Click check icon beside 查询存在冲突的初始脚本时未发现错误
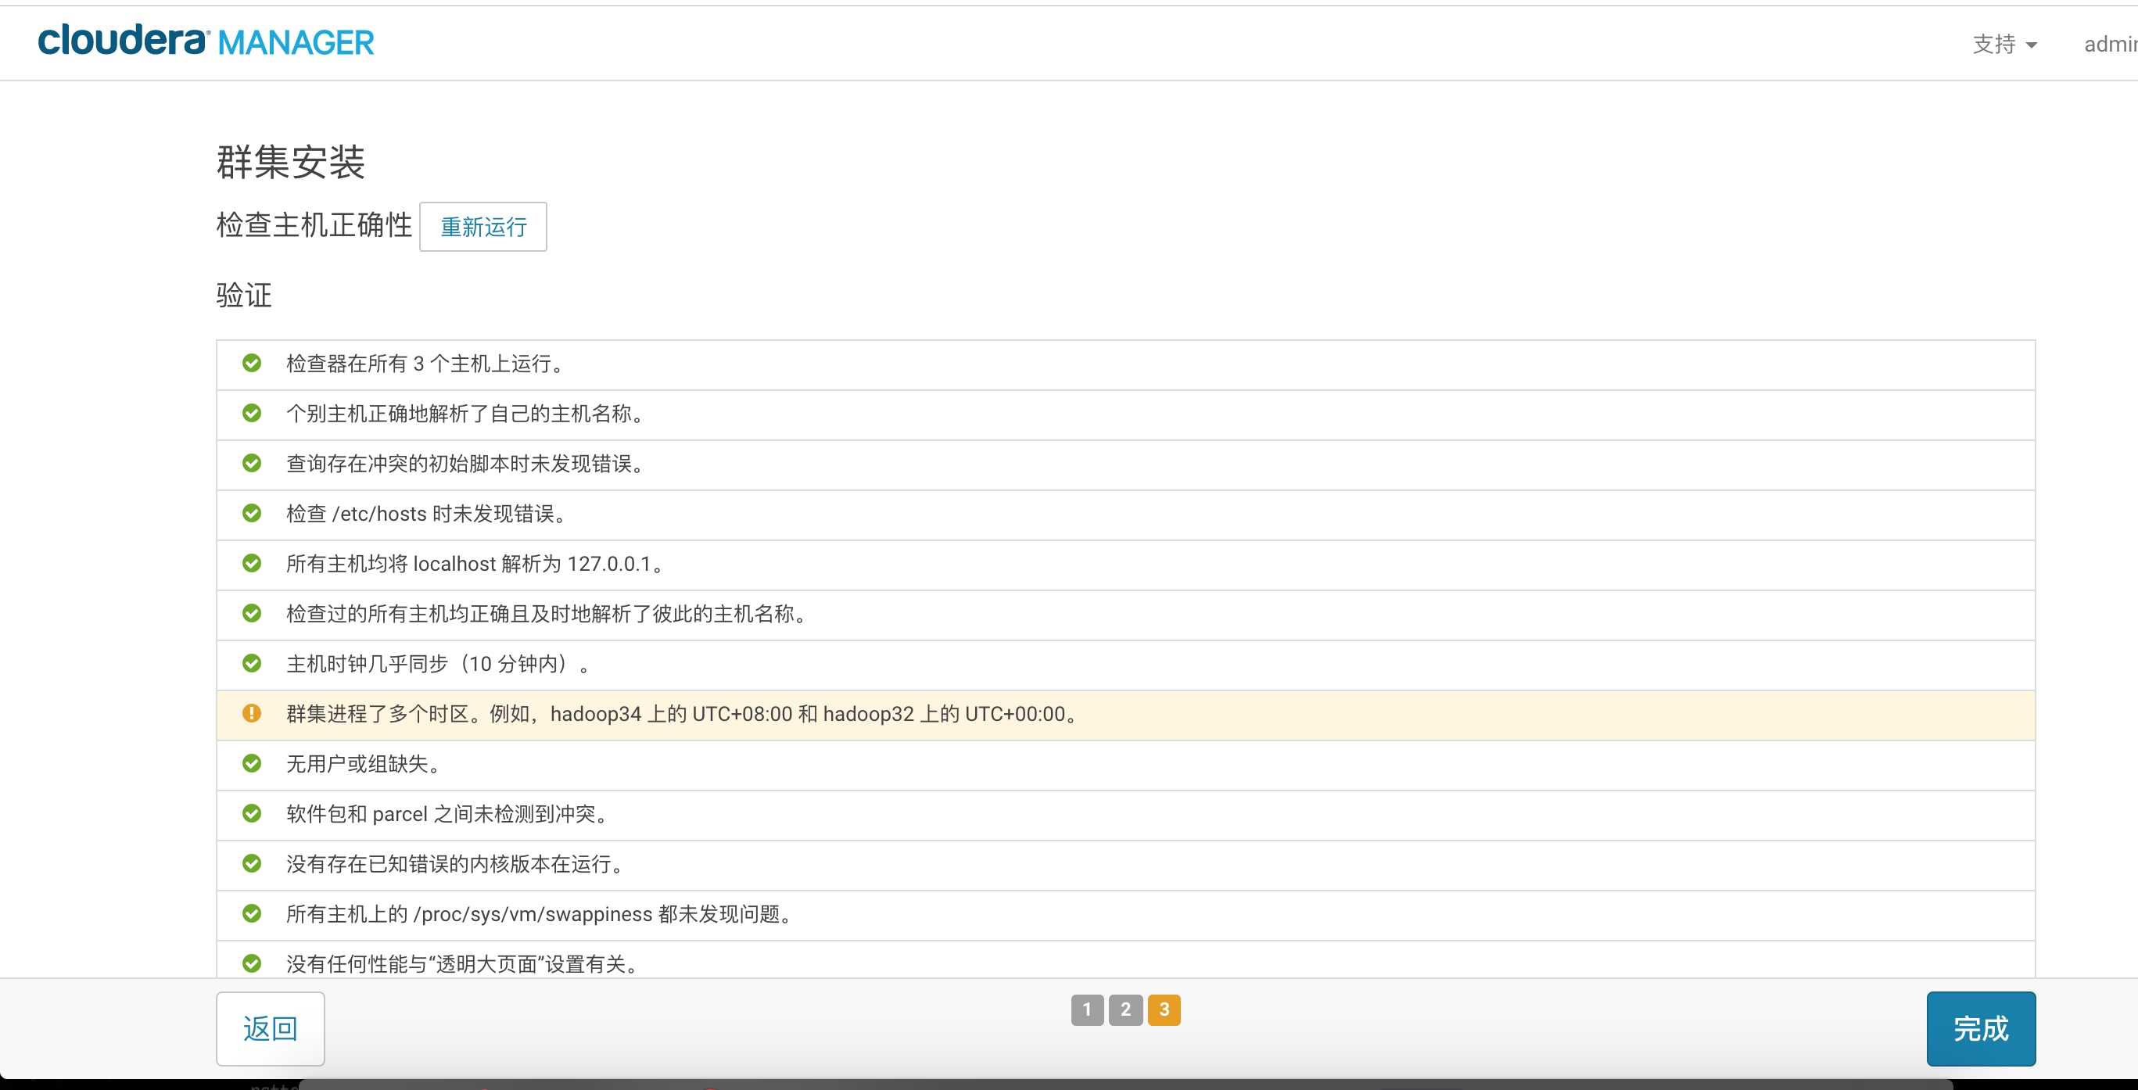 pyautogui.click(x=252, y=462)
